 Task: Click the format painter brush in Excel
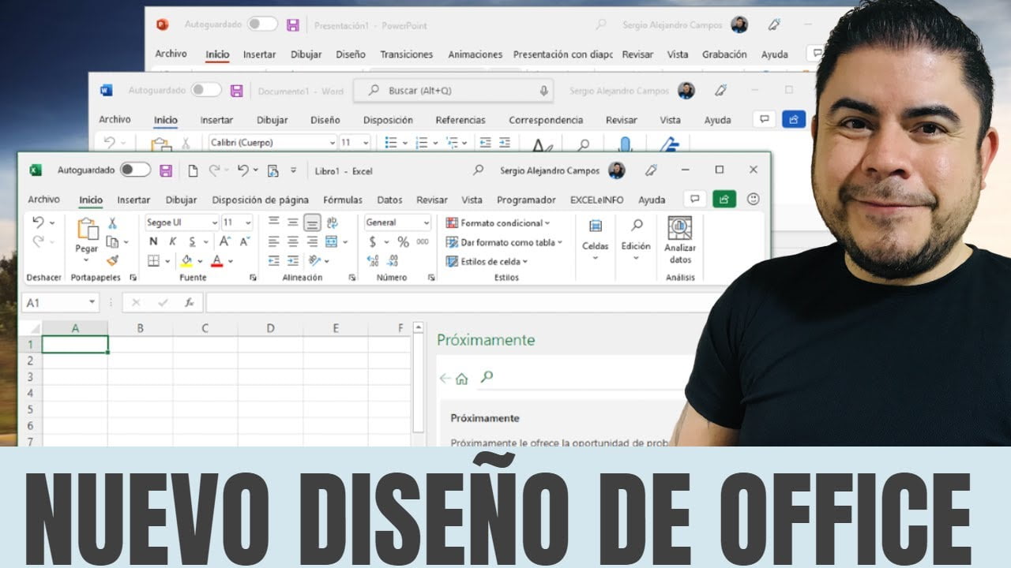[x=112, y=260]
